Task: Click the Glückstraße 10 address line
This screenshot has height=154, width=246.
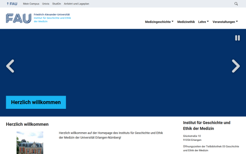Action: [192, 136]
